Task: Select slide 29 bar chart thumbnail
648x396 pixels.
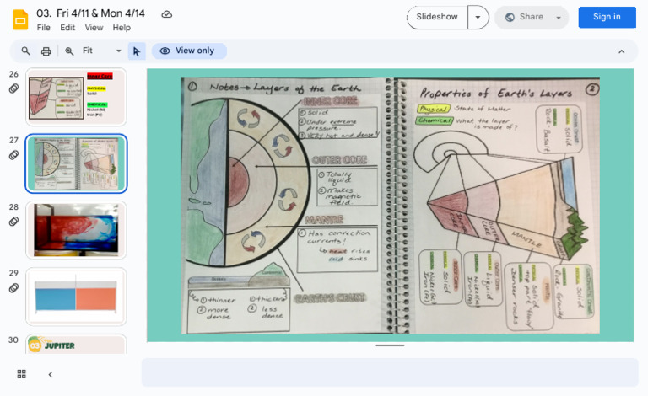Action: [x=77, y=297]
